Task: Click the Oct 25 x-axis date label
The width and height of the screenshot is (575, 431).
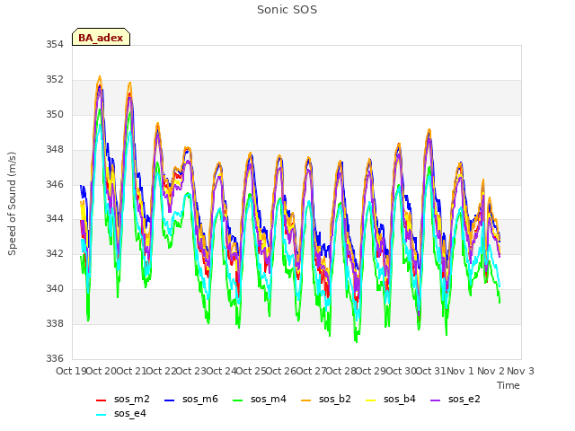Action: [252, 371]
